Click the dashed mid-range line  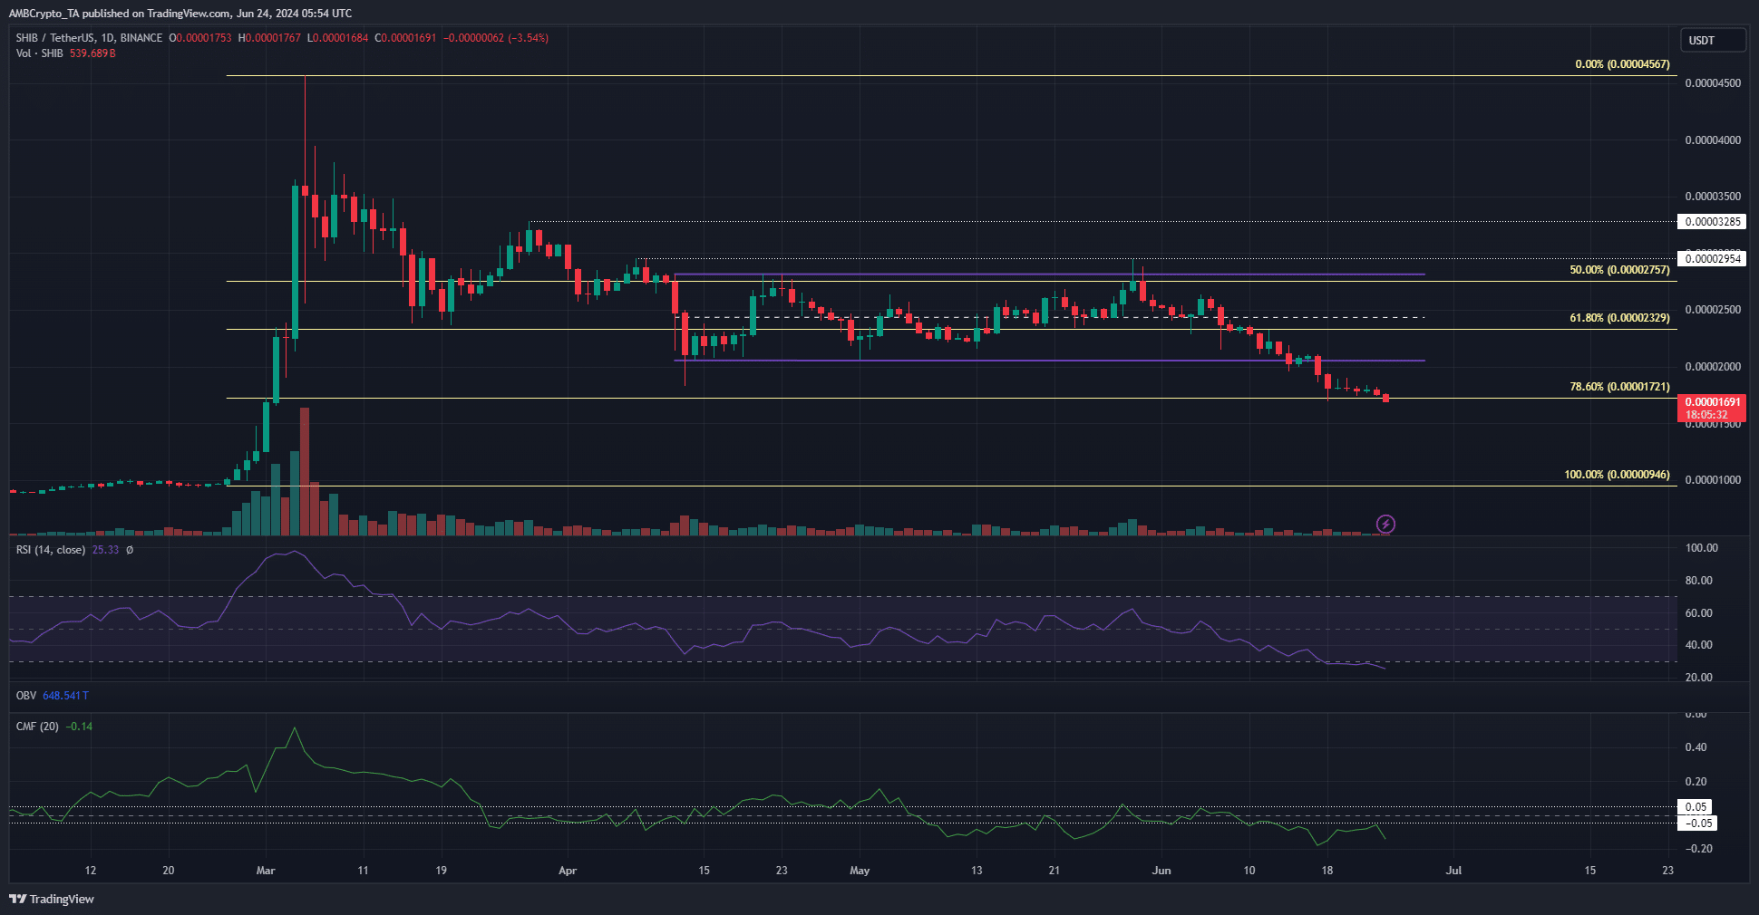(1049, 317)
